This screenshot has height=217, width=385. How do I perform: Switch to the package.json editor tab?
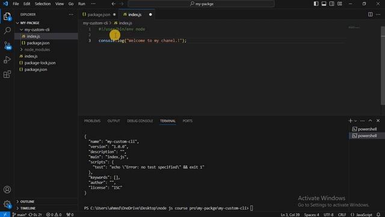99,14
